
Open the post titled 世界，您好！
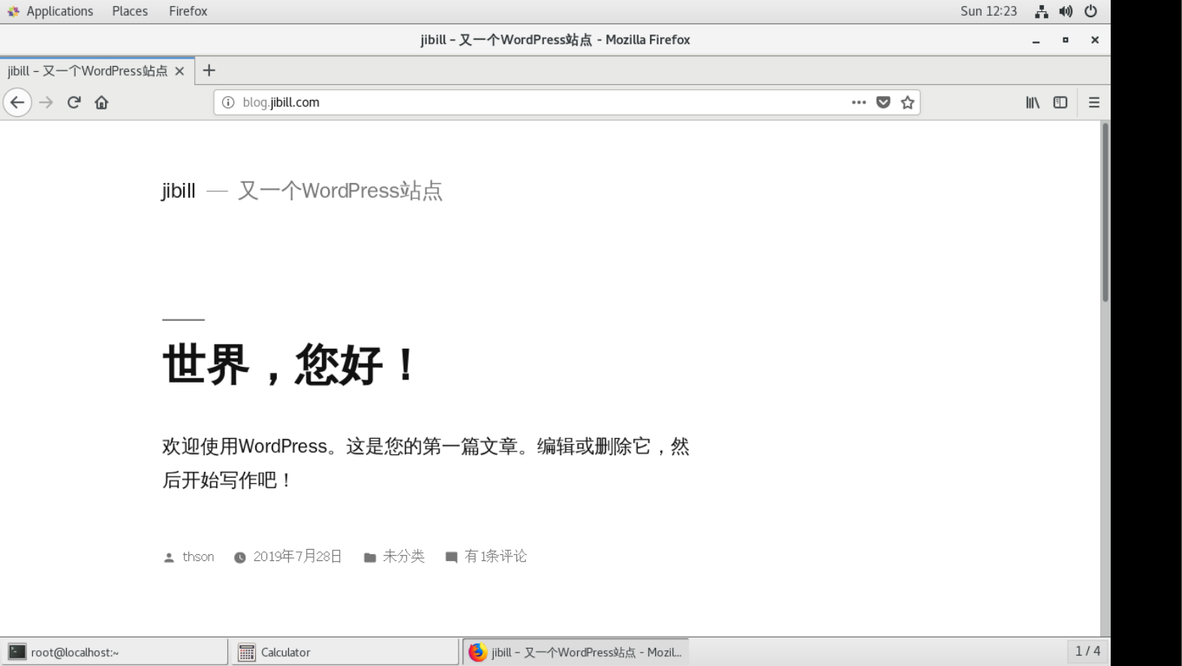pos(290,364)
